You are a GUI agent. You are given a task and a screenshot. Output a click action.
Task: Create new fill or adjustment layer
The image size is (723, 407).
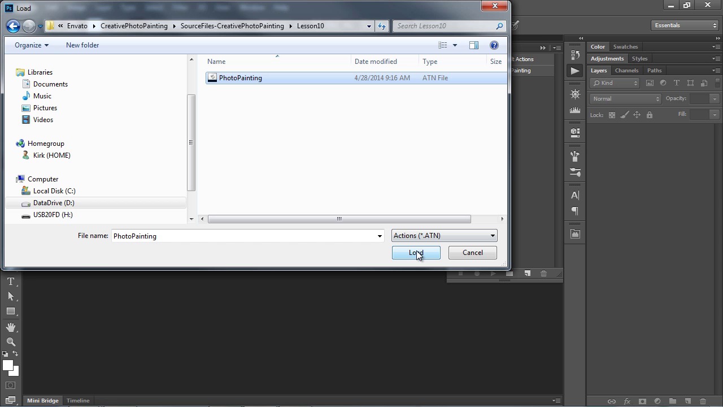[x=657, y=401]
